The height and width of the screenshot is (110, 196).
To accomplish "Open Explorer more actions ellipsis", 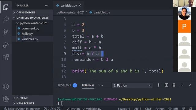I will pyautogui.click(x=47, y=5).
